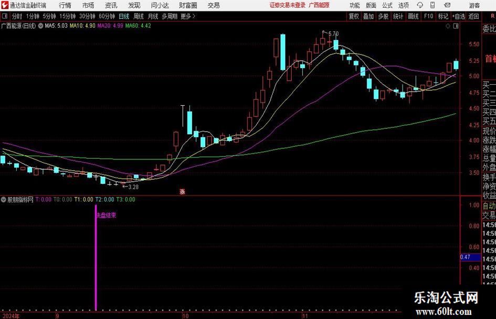This screenshot has width=496, height=319.
Task: Click the 统计 statistics toolbar button
Action: coord(398,16)
